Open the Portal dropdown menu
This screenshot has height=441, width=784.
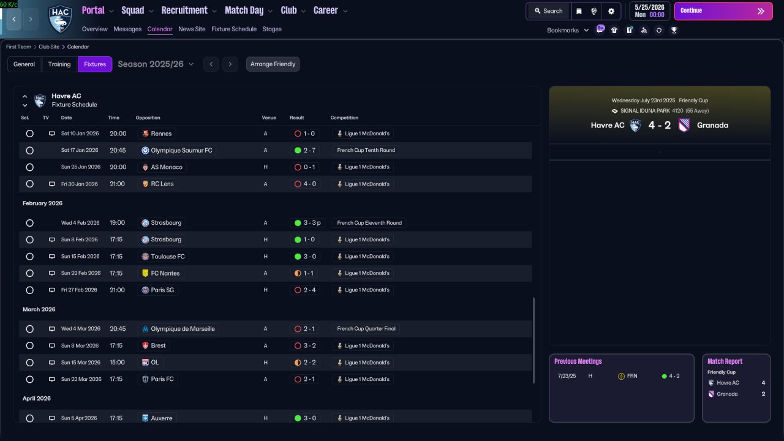97,10
